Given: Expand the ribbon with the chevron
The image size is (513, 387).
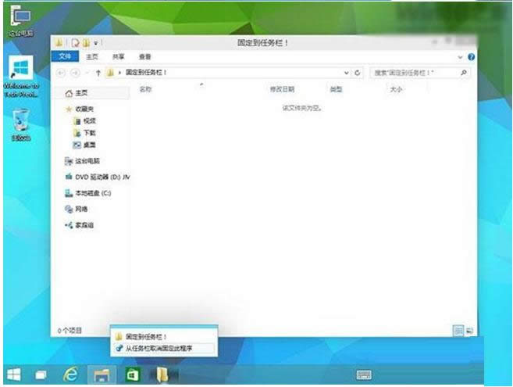Looking at the screenshot, I should 460,57.
